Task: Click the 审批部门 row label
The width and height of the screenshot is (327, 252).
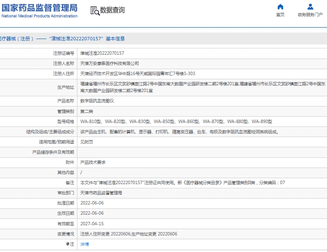Action: 65,193
